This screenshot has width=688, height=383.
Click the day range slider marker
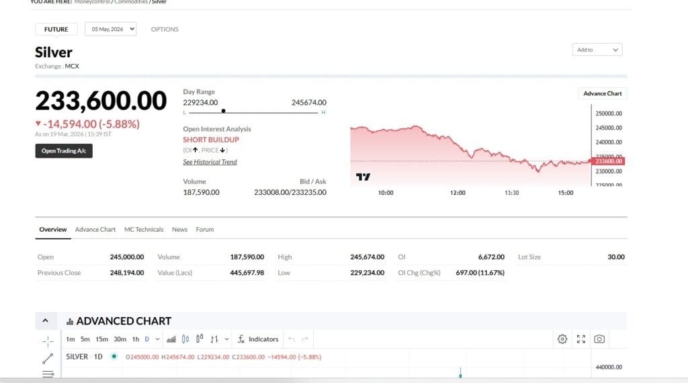pyautogui.click(x=223, y=112)
